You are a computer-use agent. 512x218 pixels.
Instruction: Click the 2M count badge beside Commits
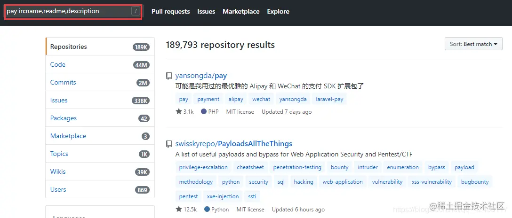[x=143, y=83]
